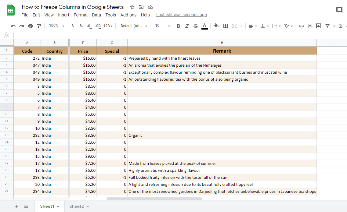Select column H header
The image size is (347, 212).
pyautogui.click(x=222, y=43)
